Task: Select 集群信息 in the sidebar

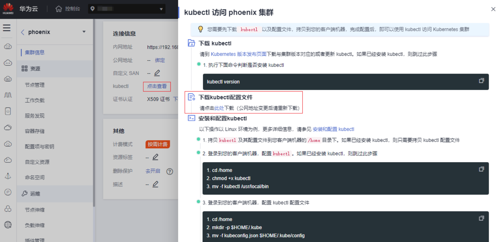Action: point(35,53)
